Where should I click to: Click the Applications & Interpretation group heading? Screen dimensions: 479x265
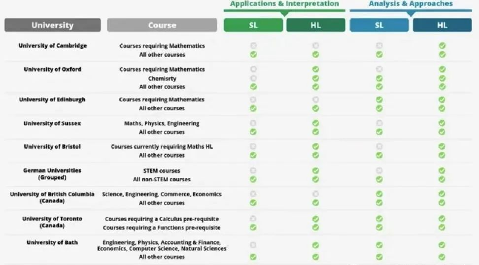(284, 3)
